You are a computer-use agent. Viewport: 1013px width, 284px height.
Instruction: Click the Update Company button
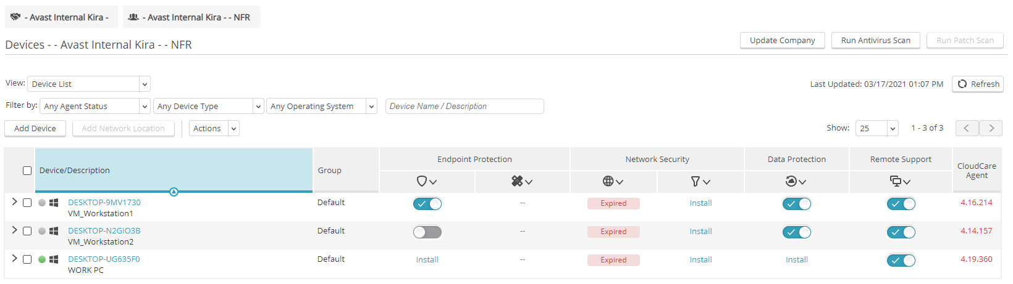783,40
